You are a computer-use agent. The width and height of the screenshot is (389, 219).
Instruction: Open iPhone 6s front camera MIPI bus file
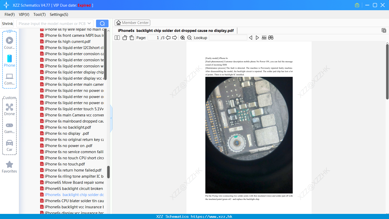click(x=72, y=35)
